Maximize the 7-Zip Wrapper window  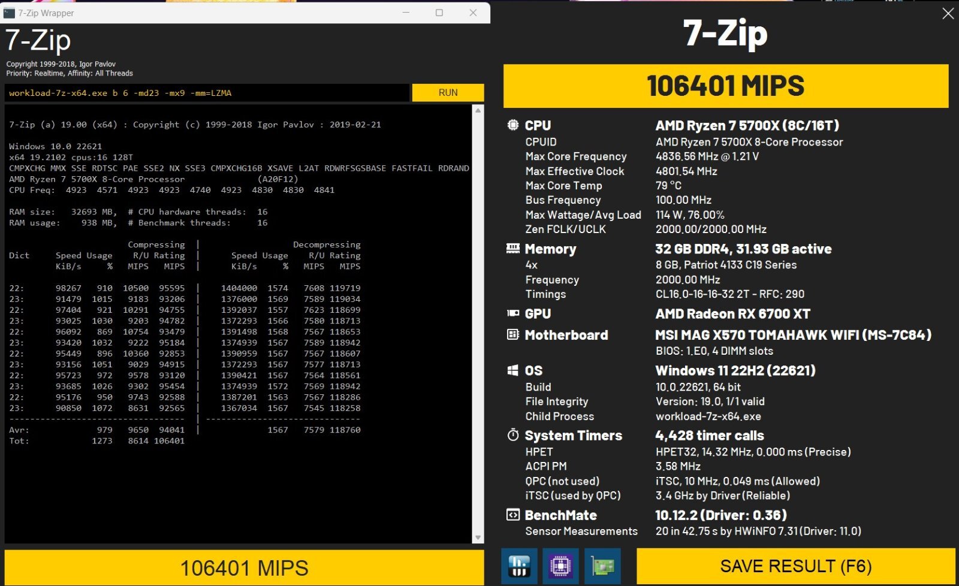(x=439, y=13)
